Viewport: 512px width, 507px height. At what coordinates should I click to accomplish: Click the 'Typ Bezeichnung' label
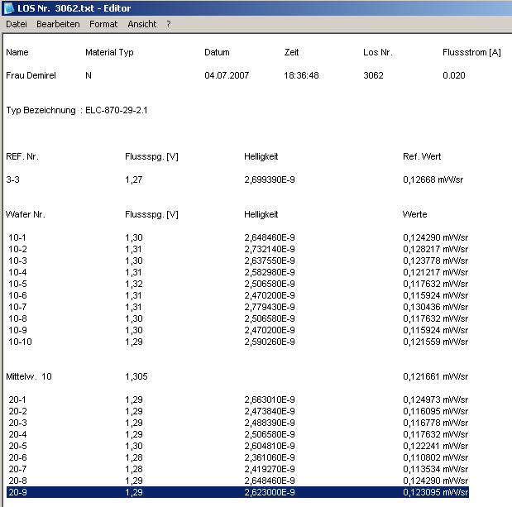pyautogui.click(x=41, y=110)
